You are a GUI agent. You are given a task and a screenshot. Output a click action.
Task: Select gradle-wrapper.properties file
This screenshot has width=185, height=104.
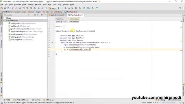[25, 29]
